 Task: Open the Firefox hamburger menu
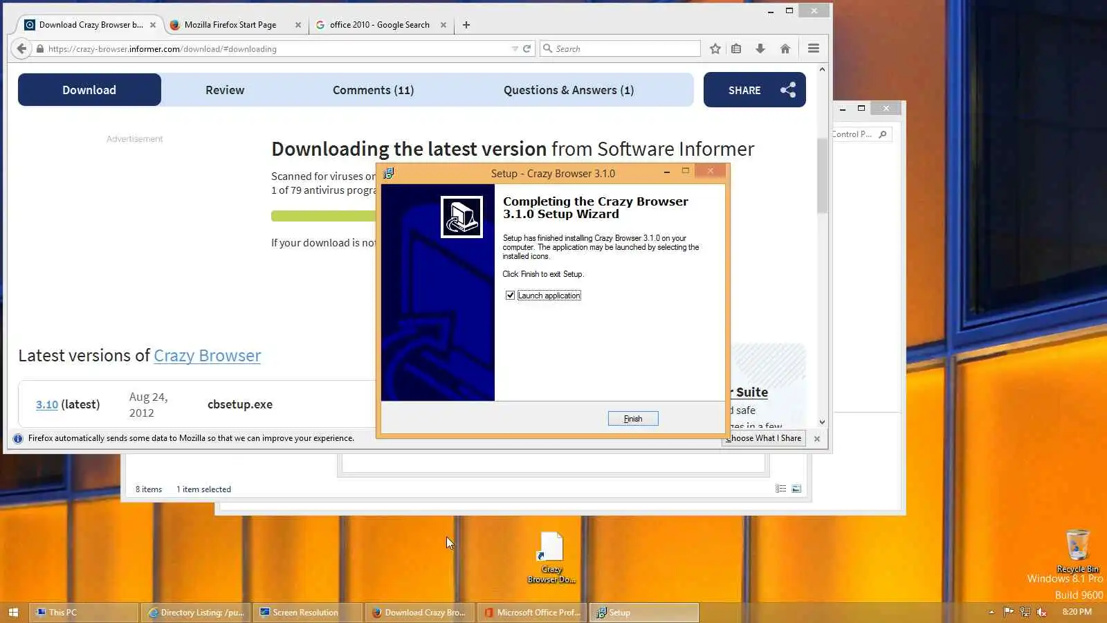tap(814, 48)
